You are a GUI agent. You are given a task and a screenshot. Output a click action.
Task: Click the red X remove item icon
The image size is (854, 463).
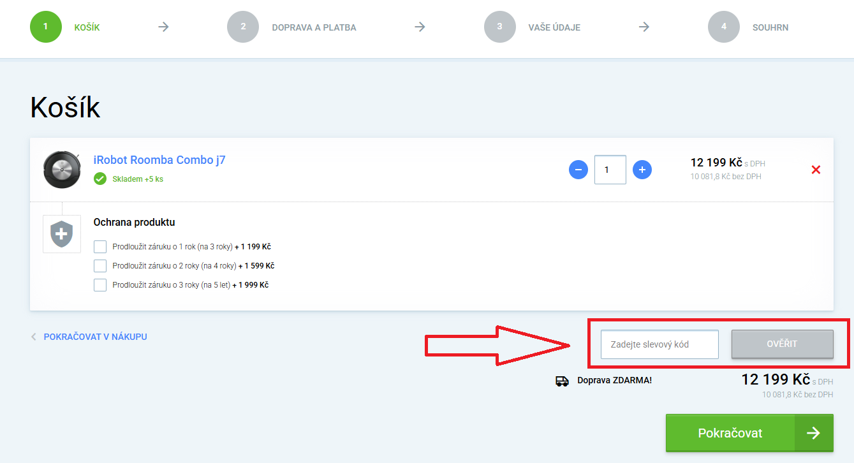[815, 170]
